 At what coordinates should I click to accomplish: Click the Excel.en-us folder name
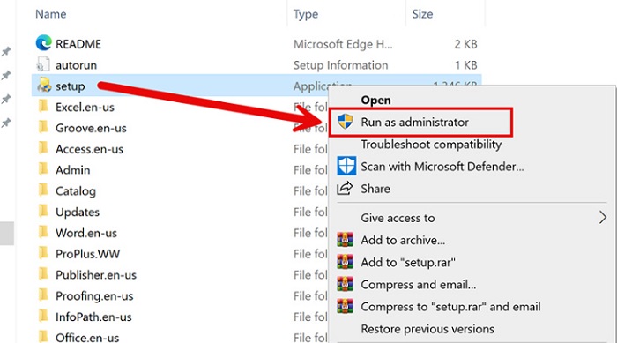[85, 107]
